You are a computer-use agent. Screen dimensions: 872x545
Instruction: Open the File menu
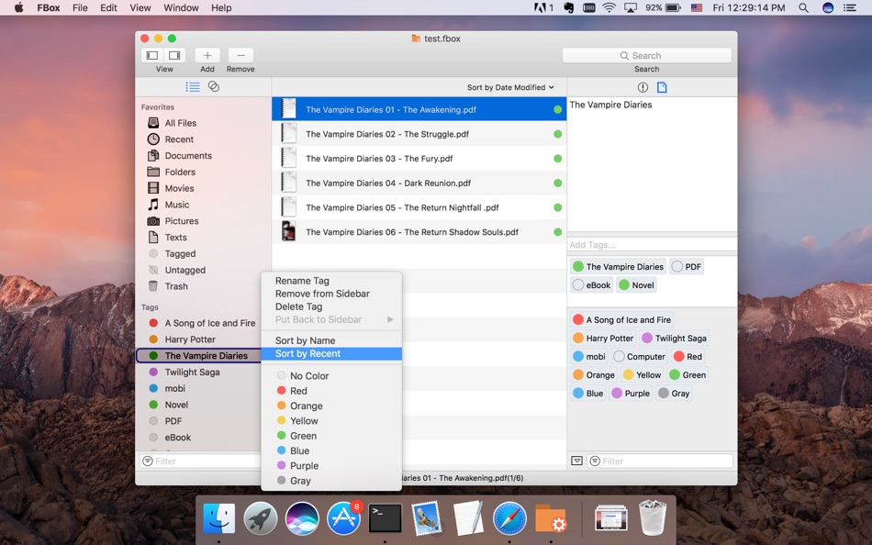coord(80,7)
